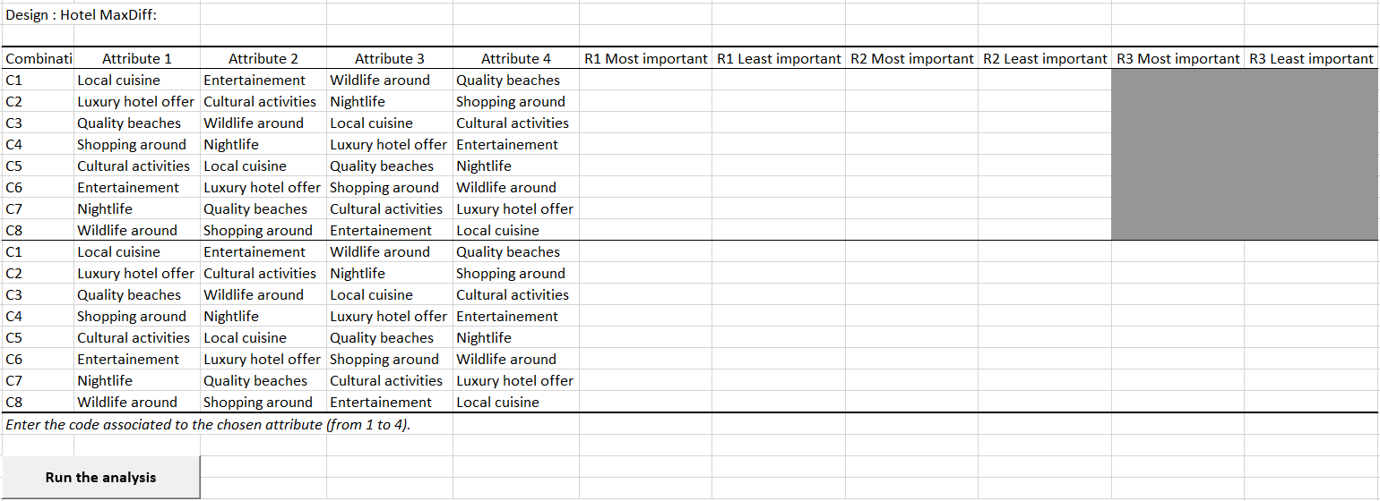Click the R3 Most important header
1380x501 pixels.
[x=1177, y=59]
